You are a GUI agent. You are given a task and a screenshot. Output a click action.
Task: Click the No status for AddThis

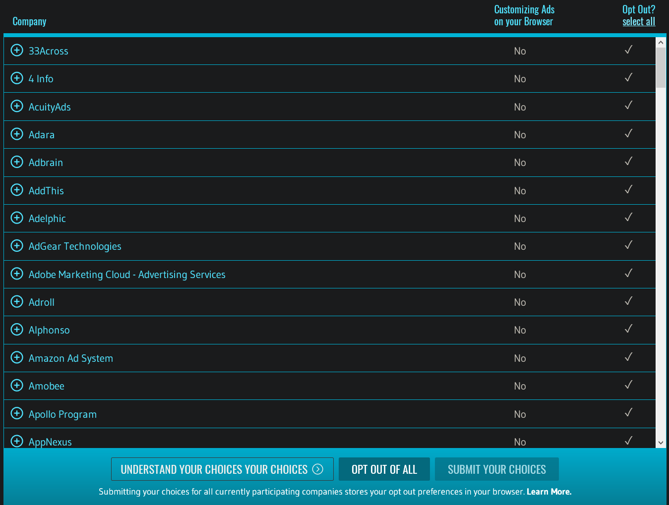coord(520,191)
